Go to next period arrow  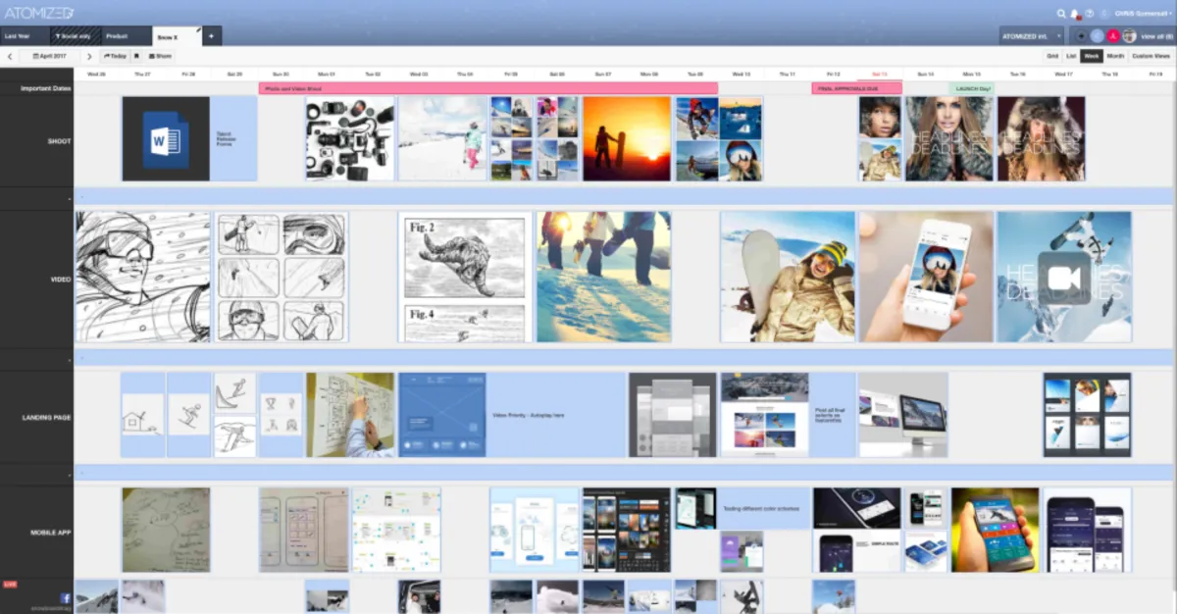89,56
